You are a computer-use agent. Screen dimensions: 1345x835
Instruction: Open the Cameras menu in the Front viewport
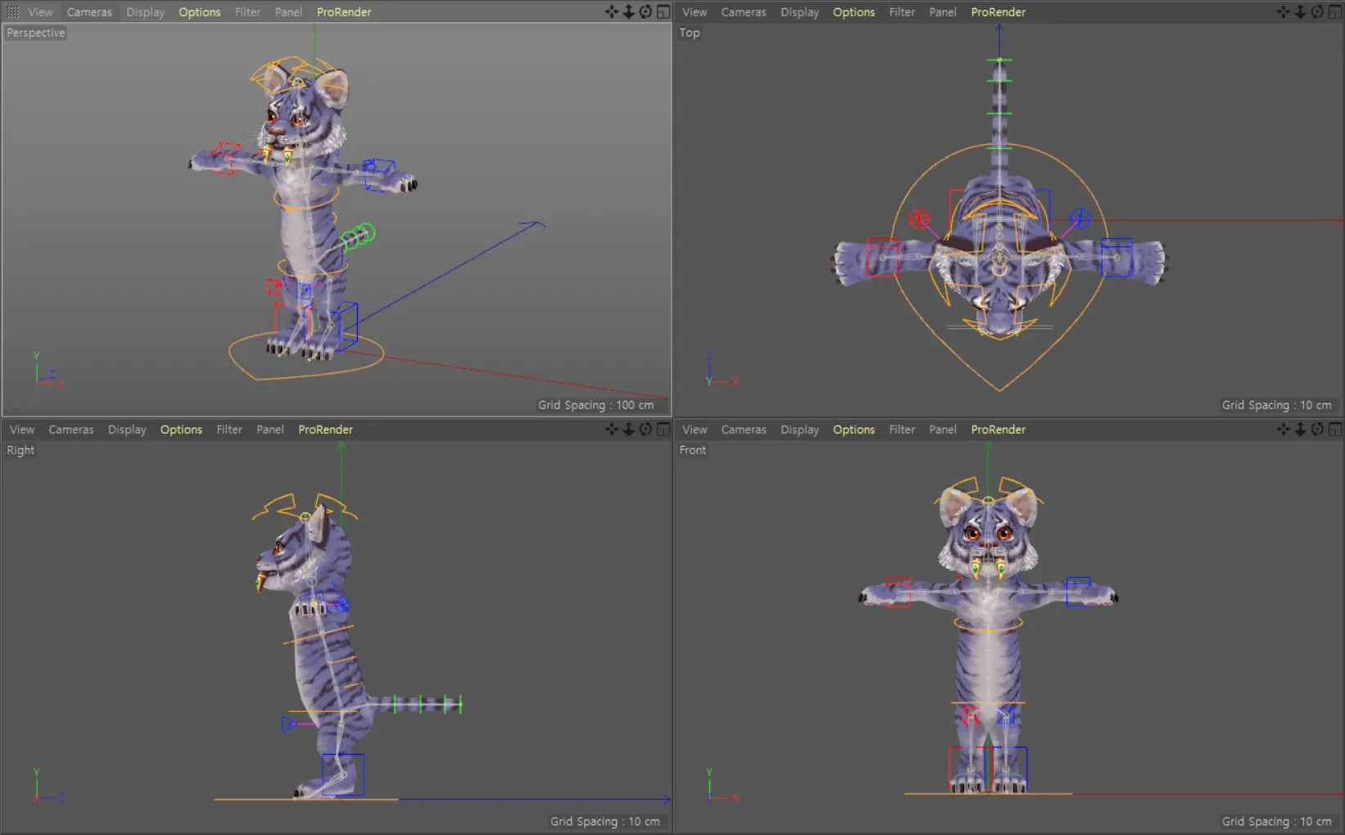[x=744, y=430]
